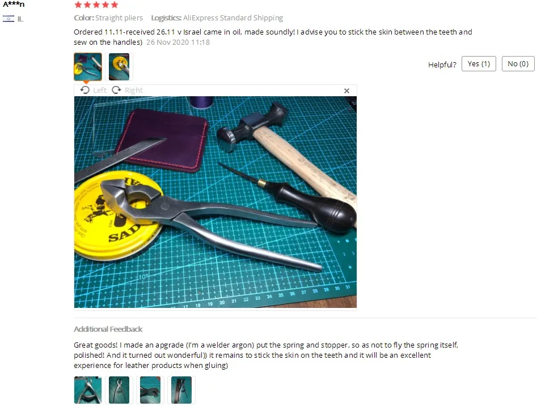Click the Left rotate label

click(x=100, y=91)
